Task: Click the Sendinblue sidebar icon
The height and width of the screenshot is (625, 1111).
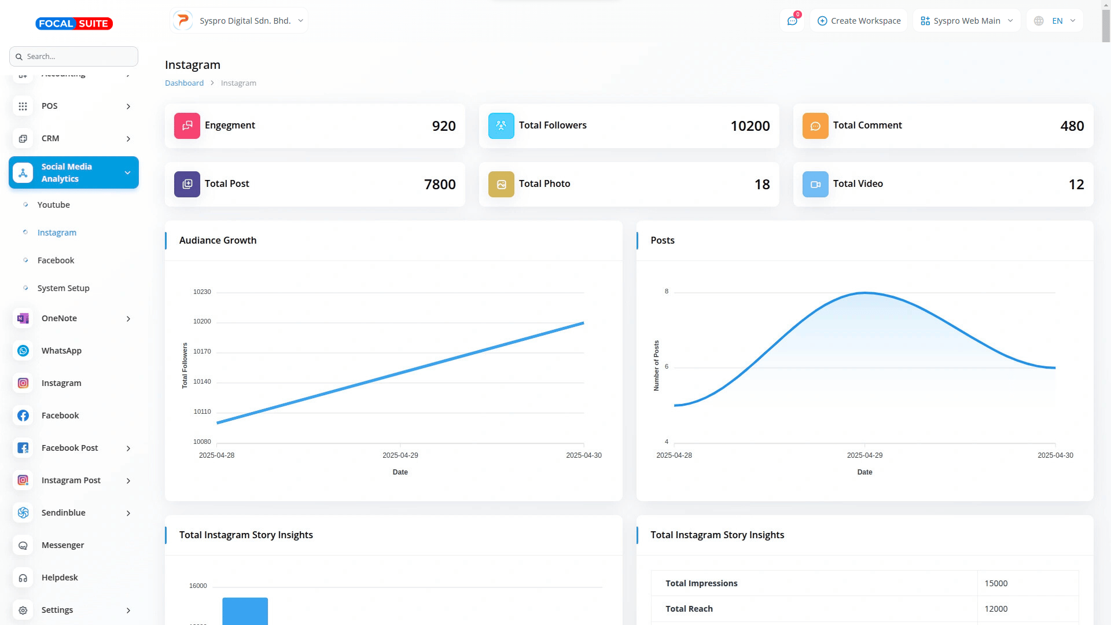Action: tap(23, 513)
